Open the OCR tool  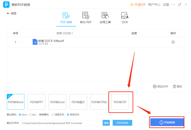124,16
